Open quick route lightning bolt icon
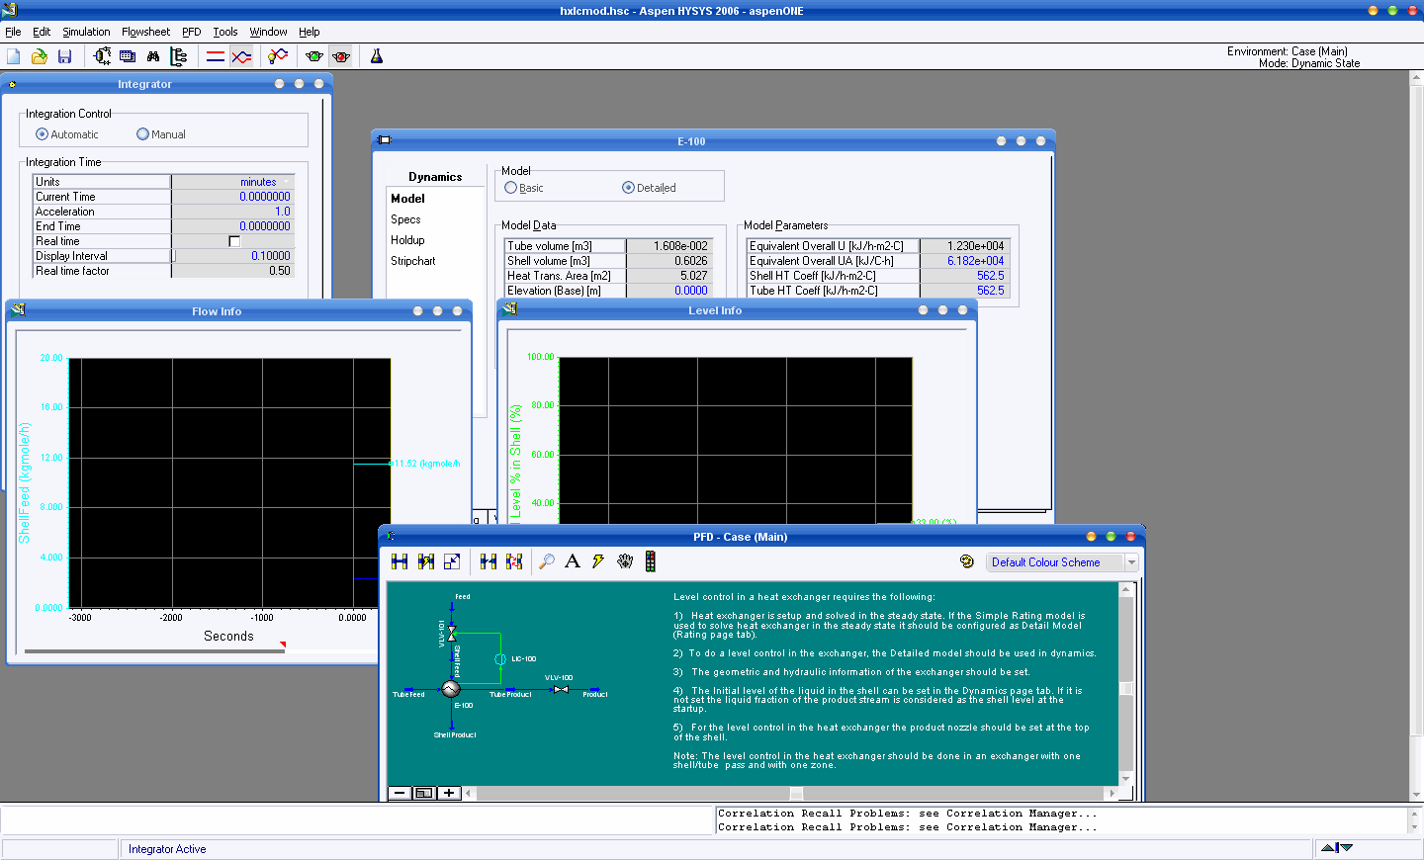The height and width of the screenshot is (860, 1424). click(598, 561)
